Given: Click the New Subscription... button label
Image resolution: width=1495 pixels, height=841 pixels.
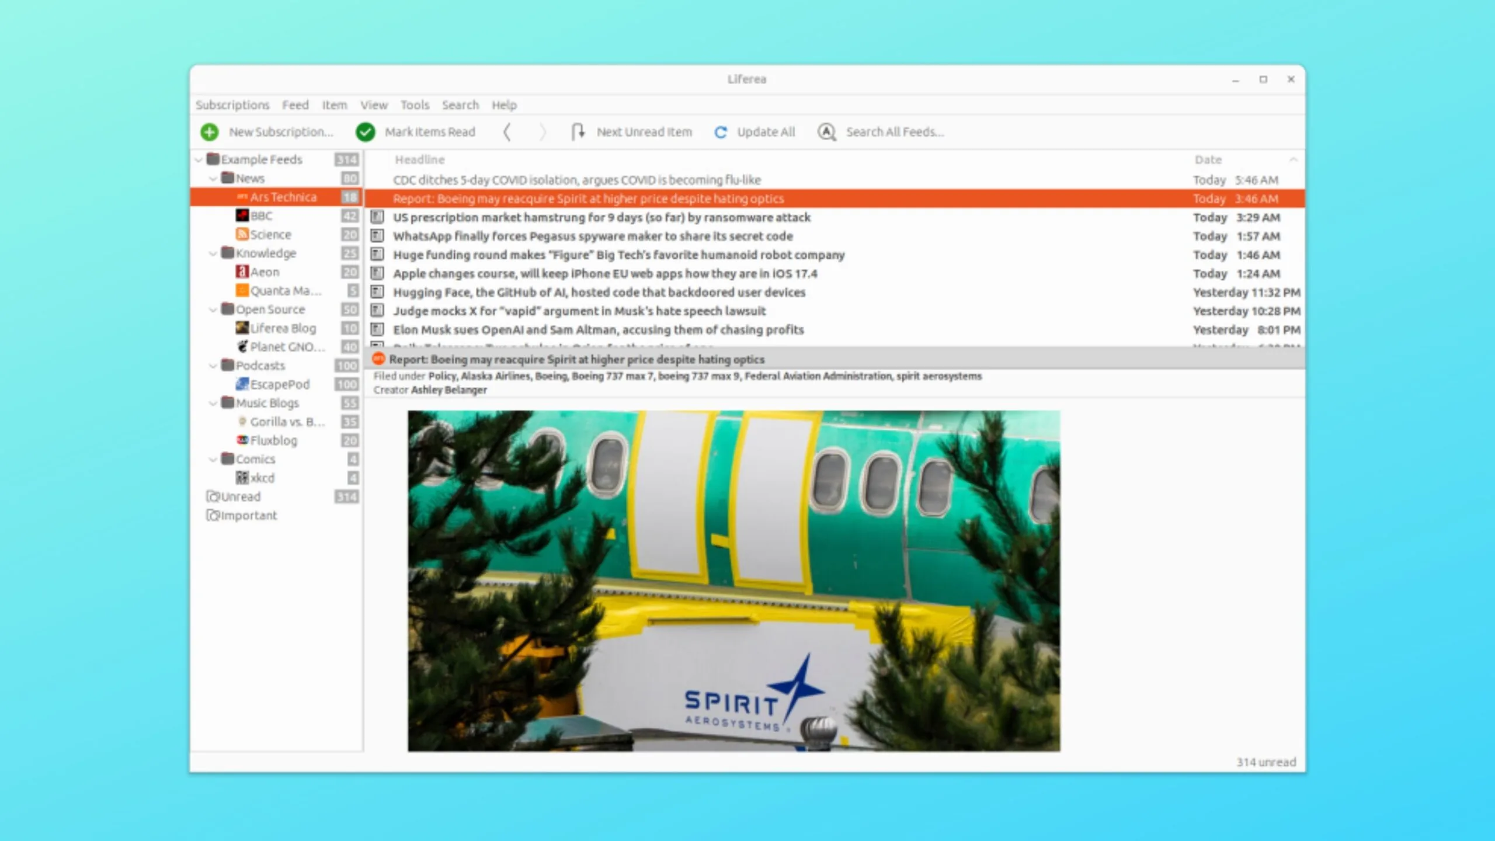Looking at the screenshot, I should click(x=281, y=132).
